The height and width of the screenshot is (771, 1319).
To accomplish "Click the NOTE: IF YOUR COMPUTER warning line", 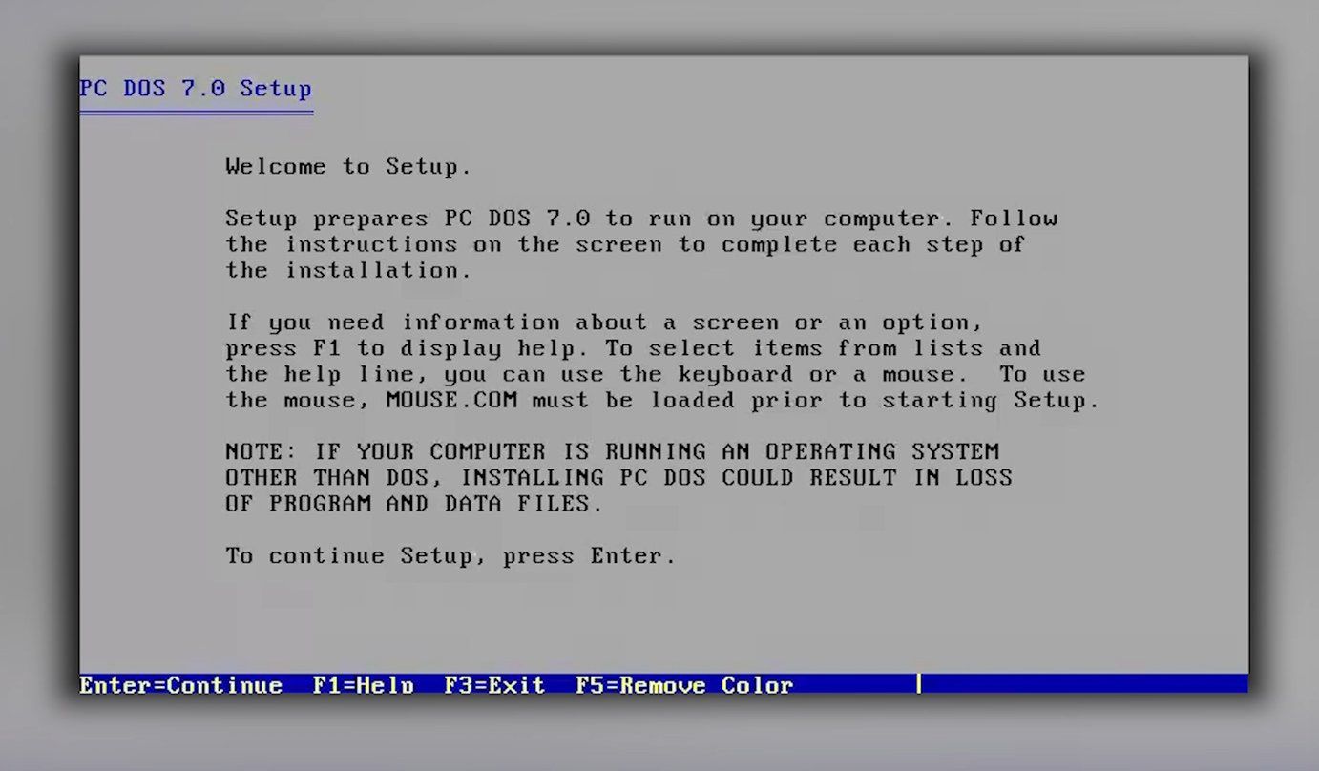I will (x=613, y=451).
